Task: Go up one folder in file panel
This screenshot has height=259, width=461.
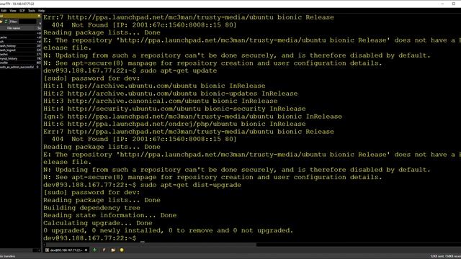Action: (1, 22)
